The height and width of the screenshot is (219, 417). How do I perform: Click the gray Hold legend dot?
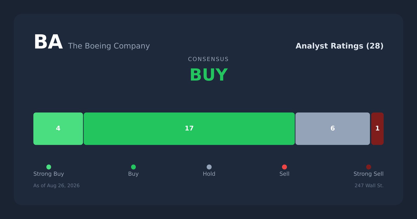(209, 167)
